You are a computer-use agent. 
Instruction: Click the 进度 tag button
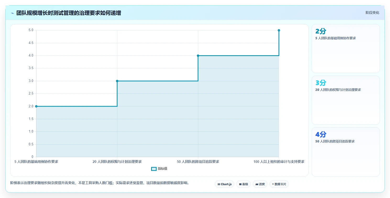260,184
